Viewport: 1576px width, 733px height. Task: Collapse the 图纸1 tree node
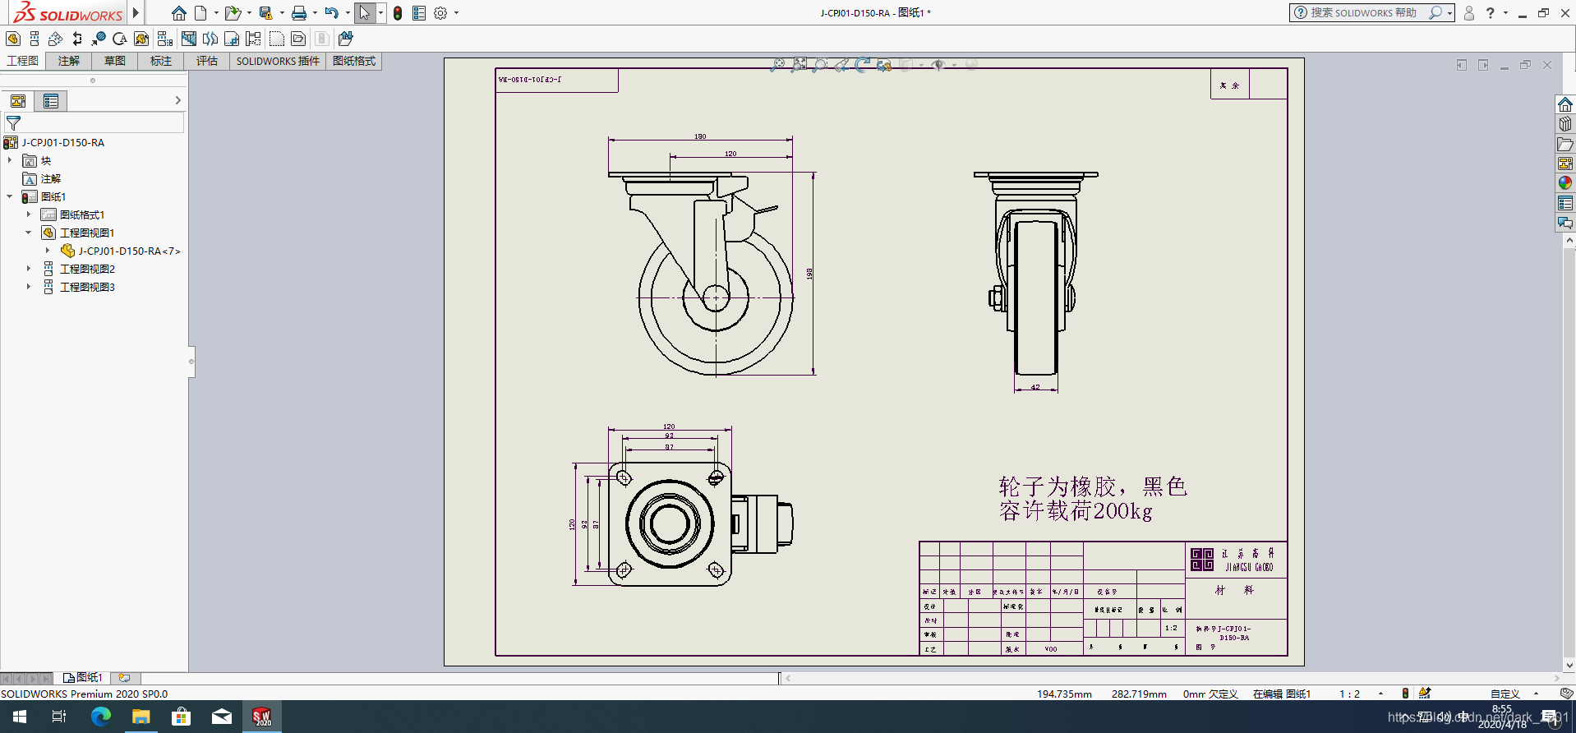[x=10, y=196]
